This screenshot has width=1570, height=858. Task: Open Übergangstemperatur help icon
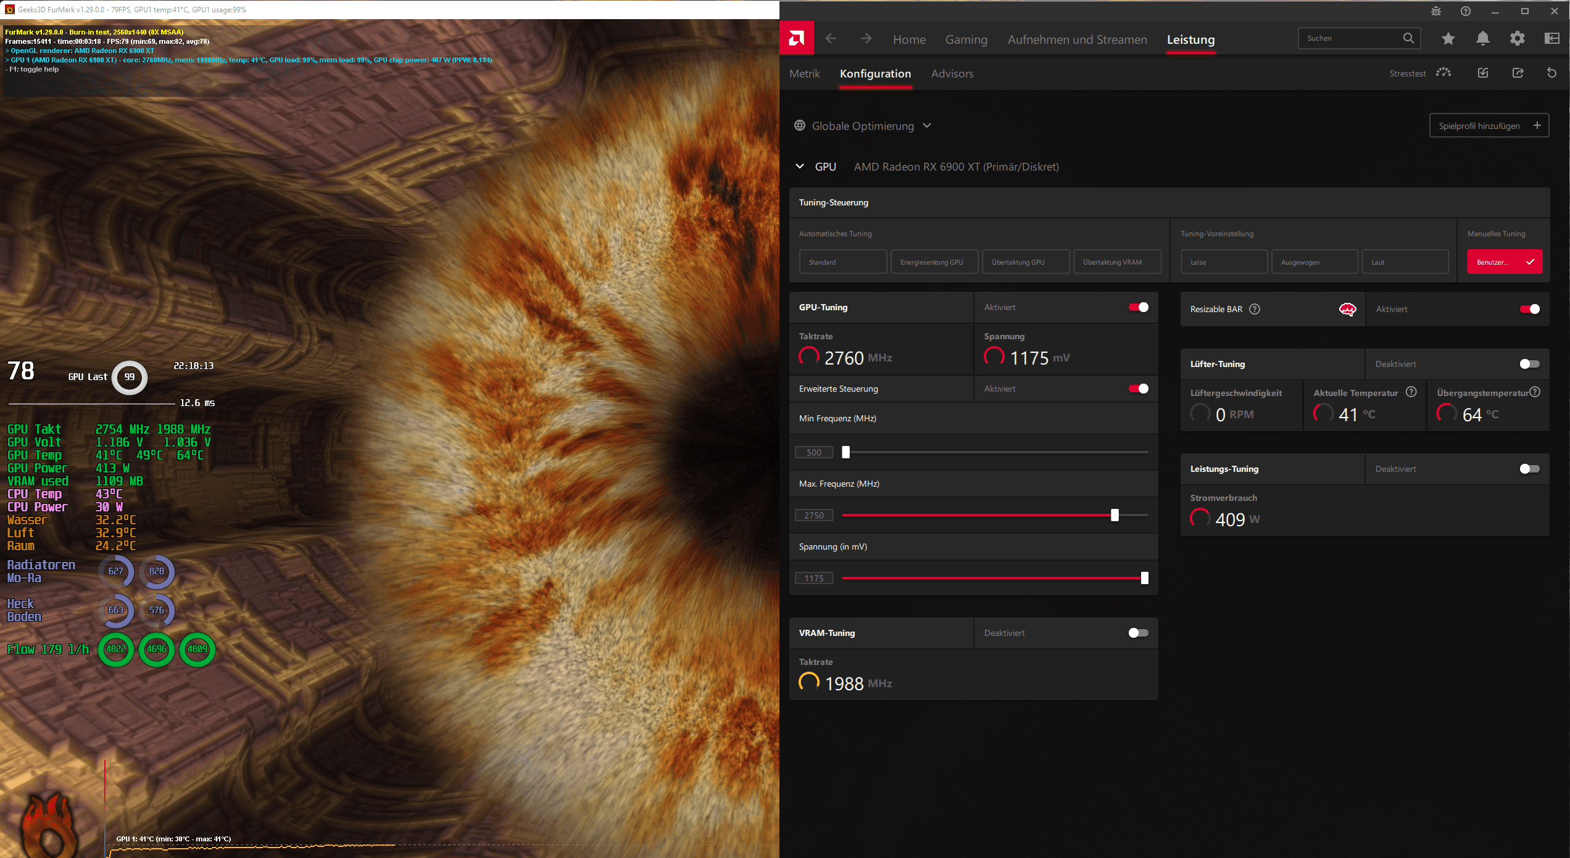[1535, 392]
